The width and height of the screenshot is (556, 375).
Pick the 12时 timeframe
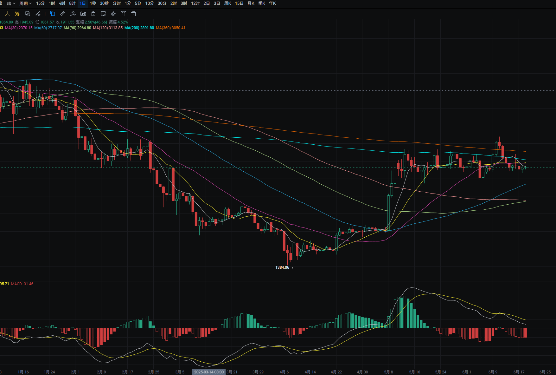click(x=195, y=3)
